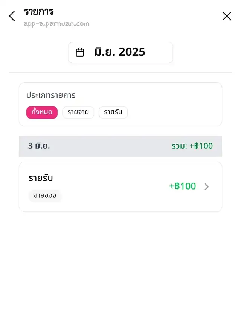Click the รวม: +฿100 daily total
Screen dimensions: 241x322
[x=192, y=146]
